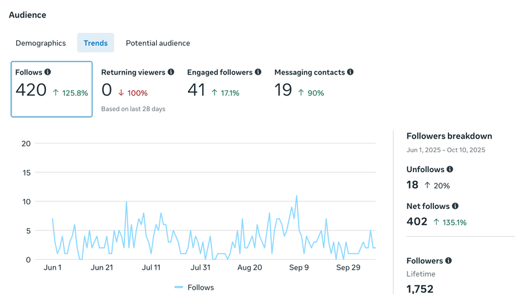Select the Follows metric card
The width and height of the screenshot is (515, 294).
pyautogui.click(x=52, y=89)
